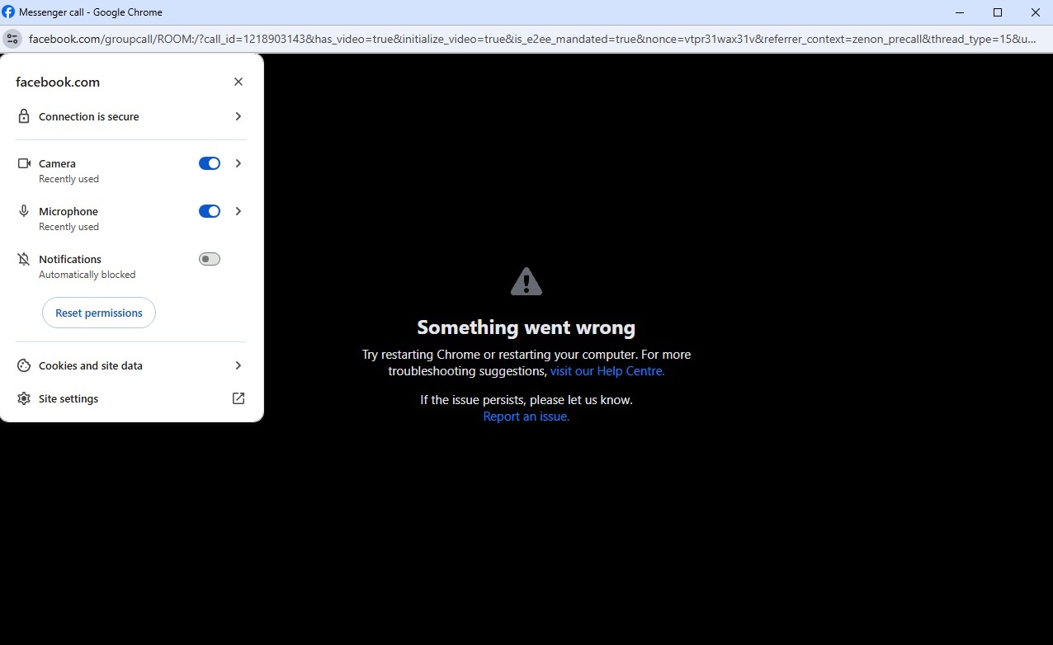Viewport: 1053px width, 645px height.
Task: Click the gear icon beside Site settings
Action: click(x=24, y=398)
